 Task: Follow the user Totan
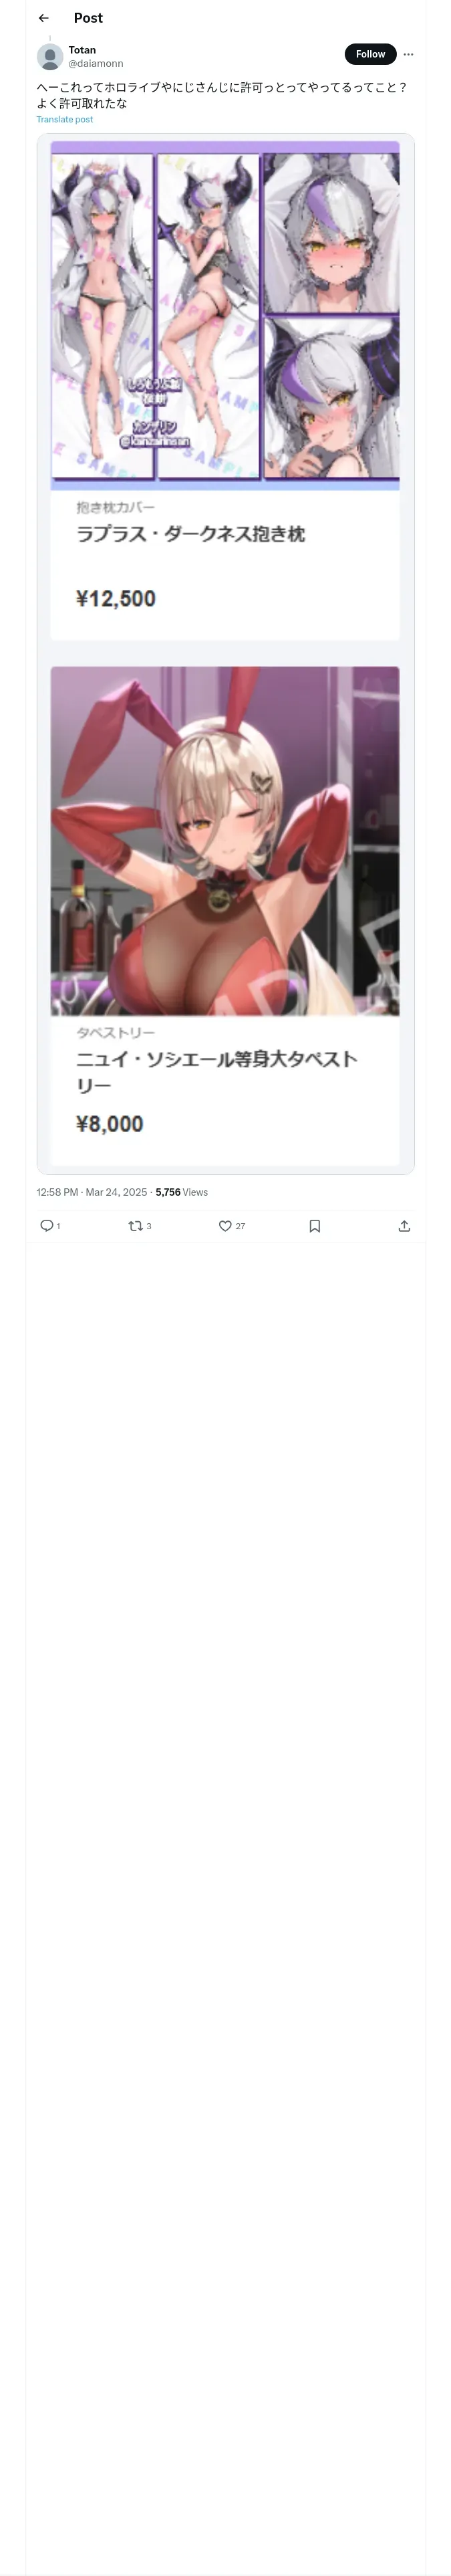click(370, 54)
